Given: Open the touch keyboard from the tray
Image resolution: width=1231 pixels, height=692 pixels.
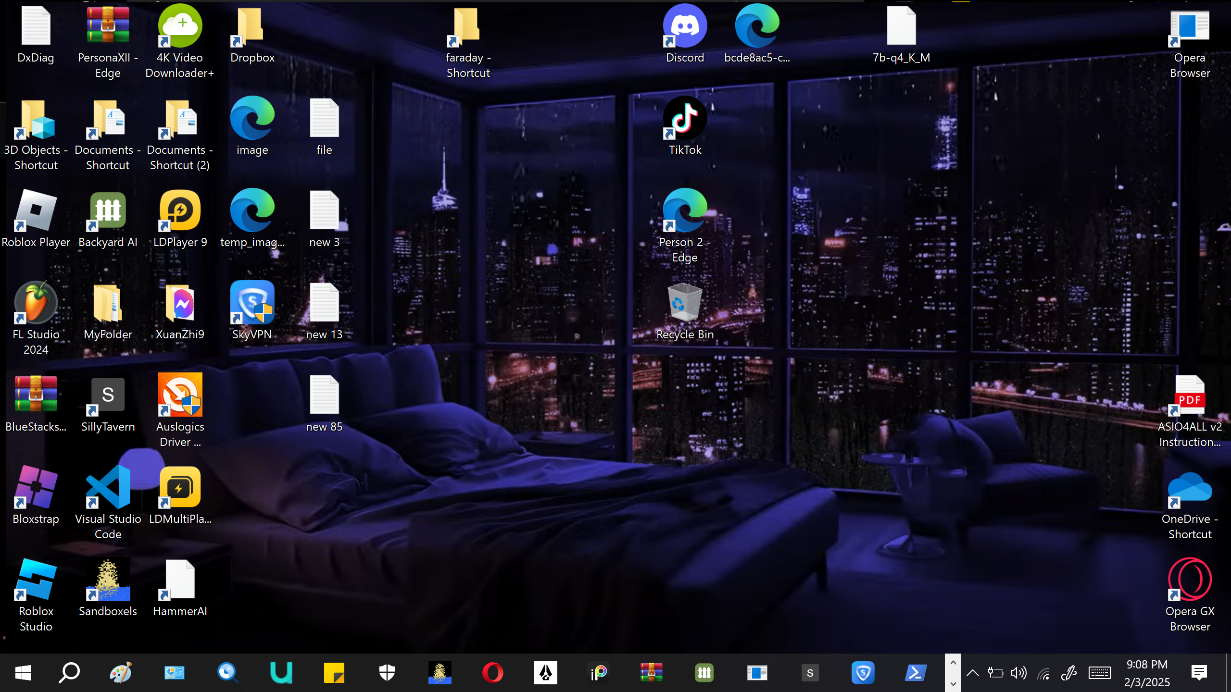Looking at the screenshot, I should click(1099, 673).
